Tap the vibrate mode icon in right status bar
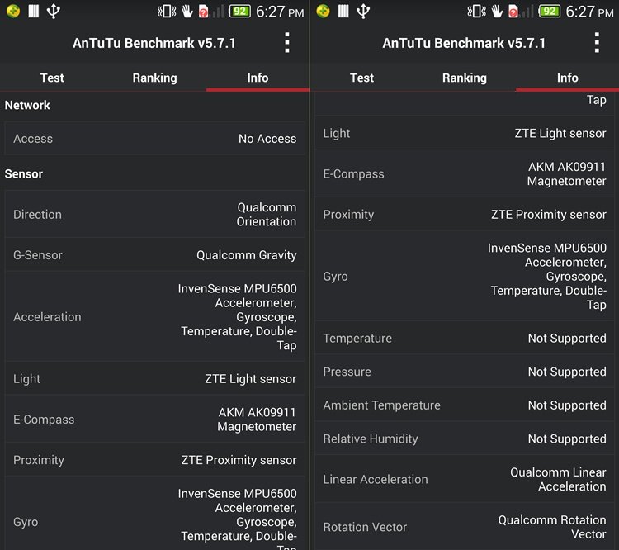The width and height of the screenshot is (619, 550). click(476, 12)
